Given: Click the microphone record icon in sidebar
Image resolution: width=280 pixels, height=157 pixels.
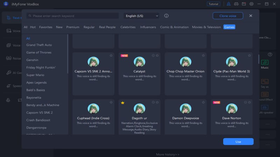Looking at the screenshot, I should tap(8, 100).
